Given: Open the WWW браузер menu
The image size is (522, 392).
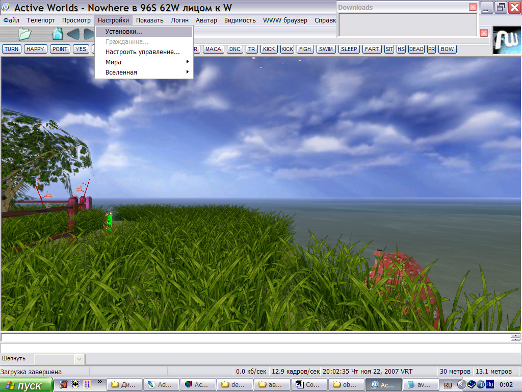Looking at the screenshot, I should click(285, 20).
